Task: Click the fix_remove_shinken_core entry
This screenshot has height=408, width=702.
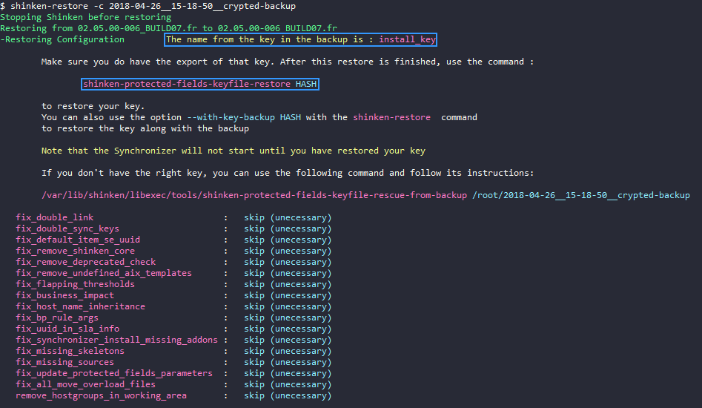Action: point(75,251)
